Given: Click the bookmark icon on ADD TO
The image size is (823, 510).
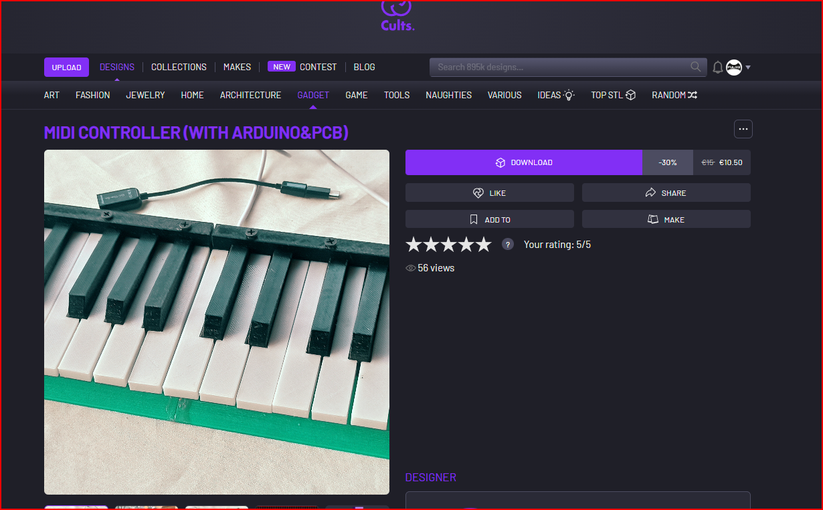Looking at the screenshot, I should point(473,219).
